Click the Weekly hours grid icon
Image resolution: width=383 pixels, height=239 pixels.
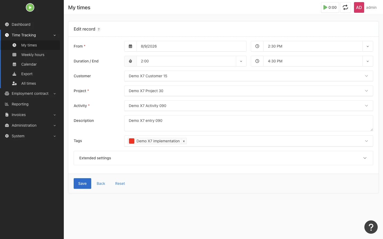[14, 55]
